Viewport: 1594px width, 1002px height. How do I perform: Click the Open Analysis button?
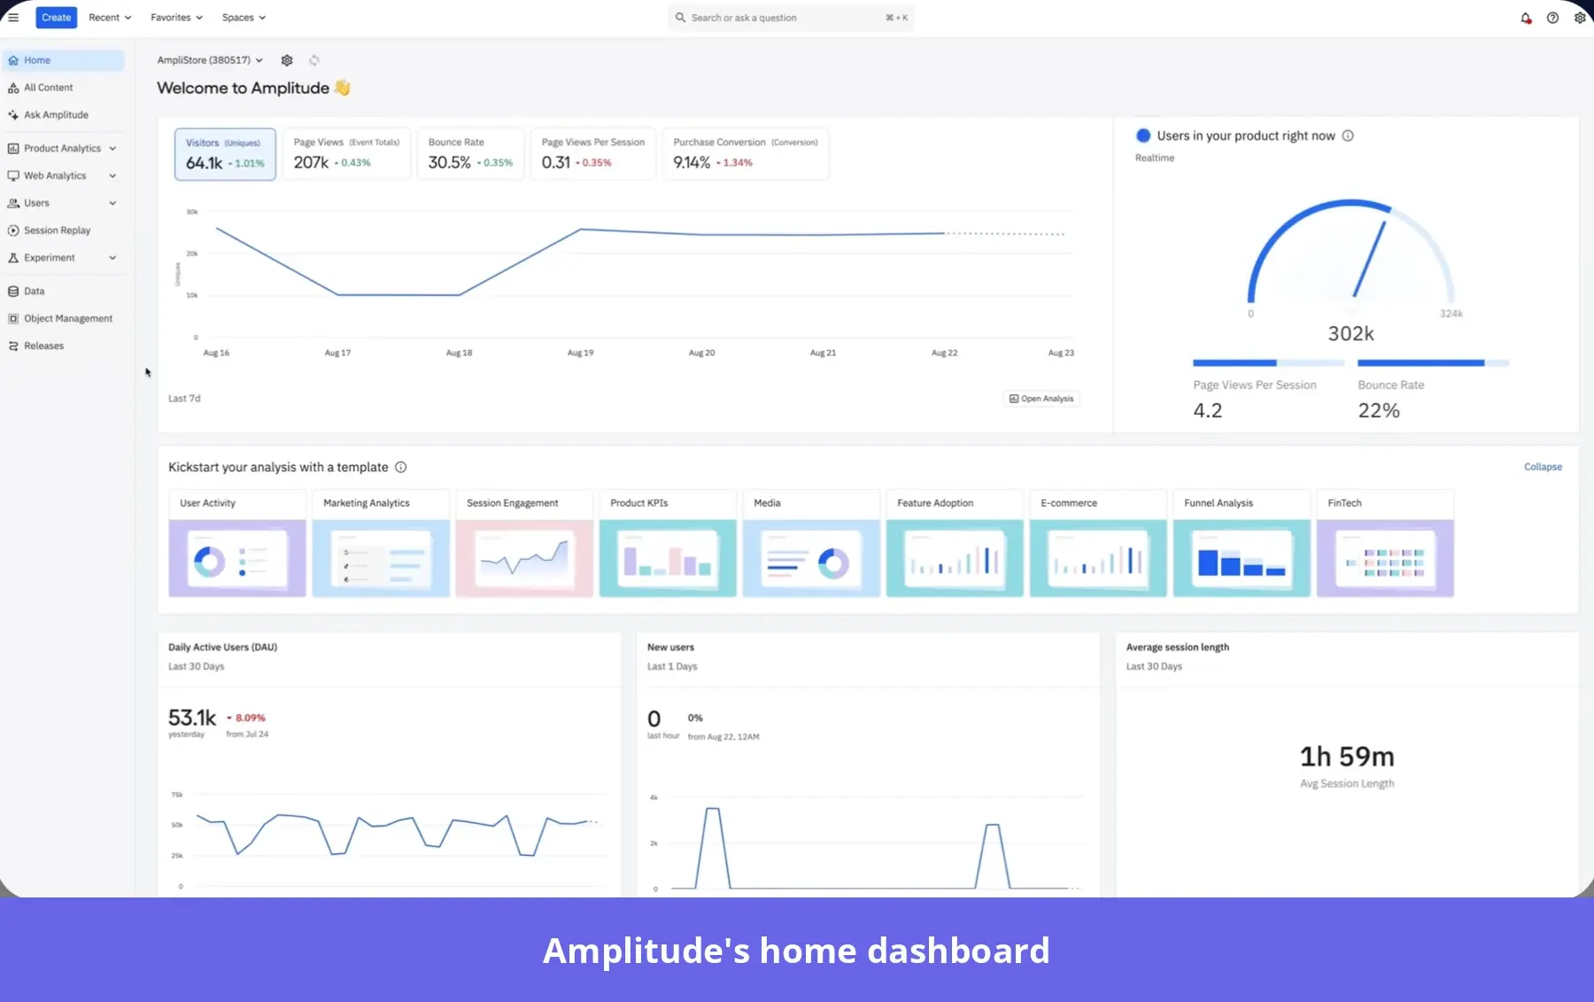pos(1041,399)
